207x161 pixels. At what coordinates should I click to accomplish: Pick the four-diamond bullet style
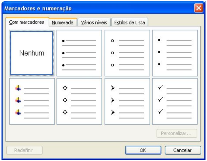coord(79,101)
